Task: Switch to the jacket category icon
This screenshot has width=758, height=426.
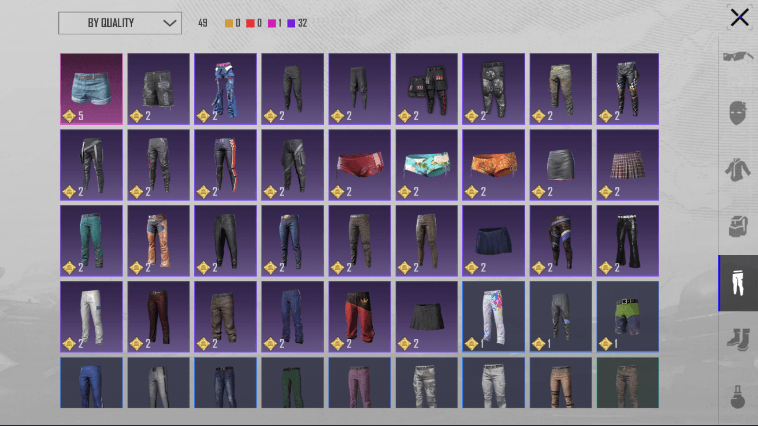Action: pos(737,170)
